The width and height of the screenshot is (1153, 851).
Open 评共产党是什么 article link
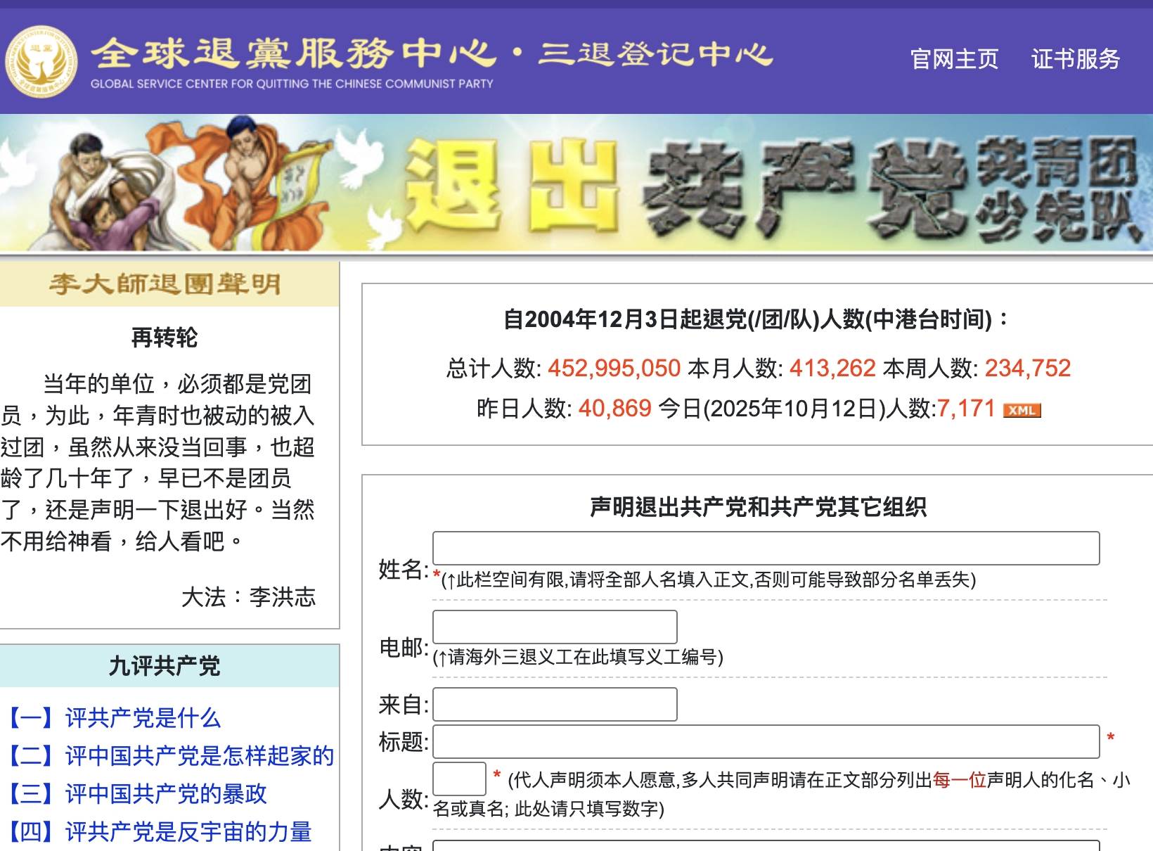point(142,719)
